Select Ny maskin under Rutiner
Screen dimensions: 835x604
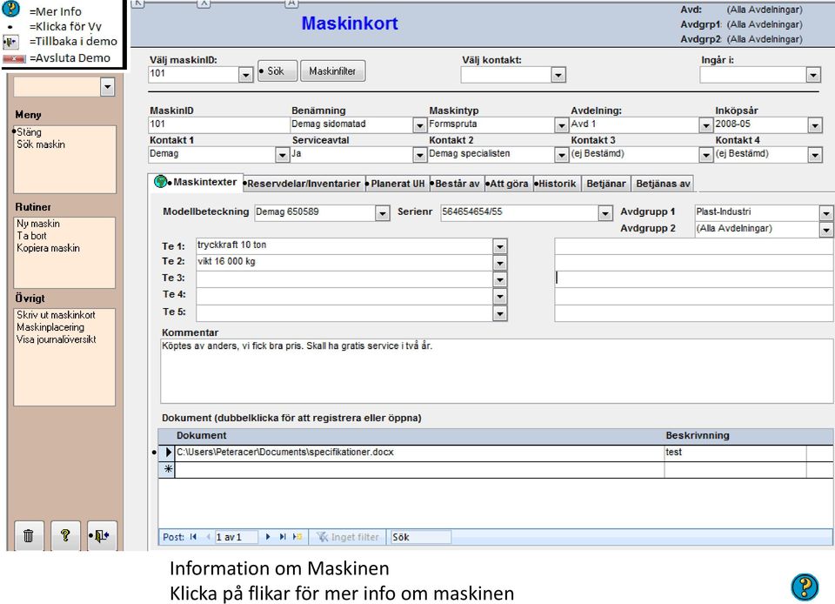click(37, 224)
